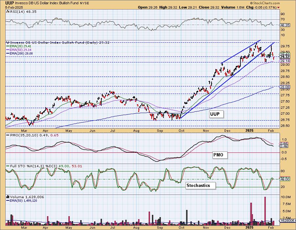Click the EMA(20) 29.41 legend entry
The image size is (296, 230).
tap(21, 46)
